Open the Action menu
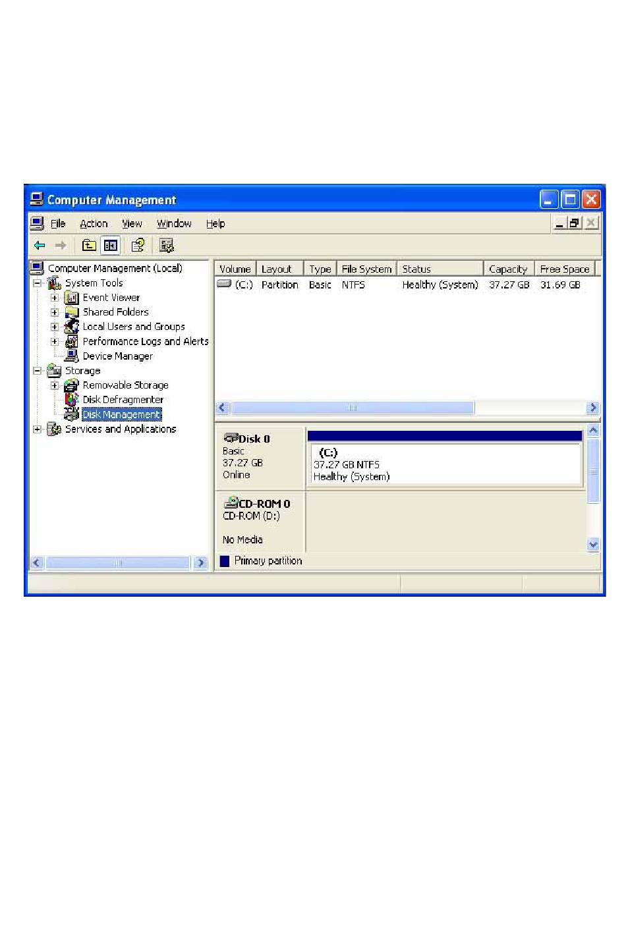The image size is (626, 928). pyautogui.click(x=94, y=224)
